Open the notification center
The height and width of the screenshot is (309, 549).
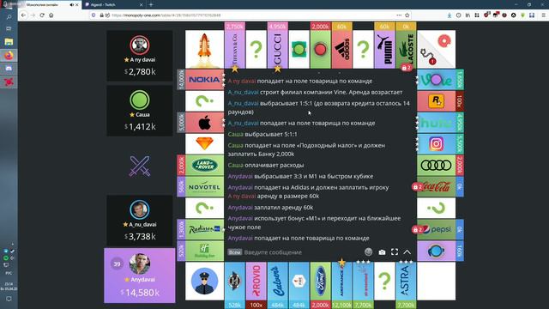[9, 299]
